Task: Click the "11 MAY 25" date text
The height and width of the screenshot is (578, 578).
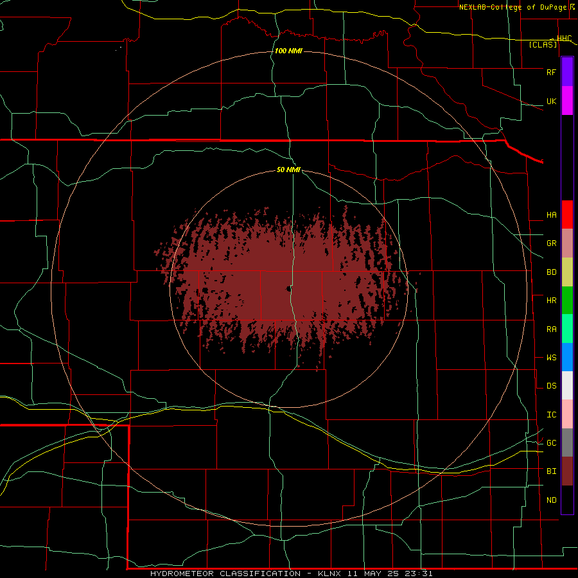Action: tap(373, 574)
